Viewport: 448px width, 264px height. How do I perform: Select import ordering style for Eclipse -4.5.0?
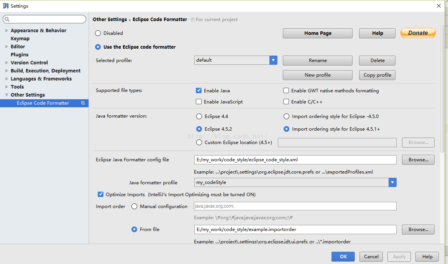(x=286, y=116)
